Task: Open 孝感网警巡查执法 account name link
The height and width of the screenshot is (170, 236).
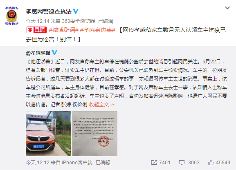Action: 49,11
